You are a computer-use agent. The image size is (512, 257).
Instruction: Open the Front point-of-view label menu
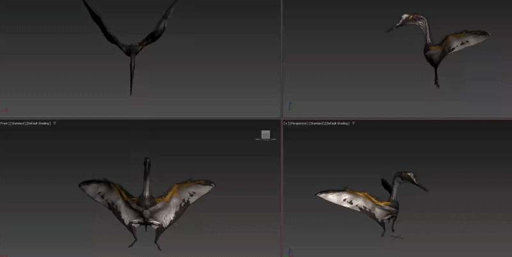tap(4, 123)
